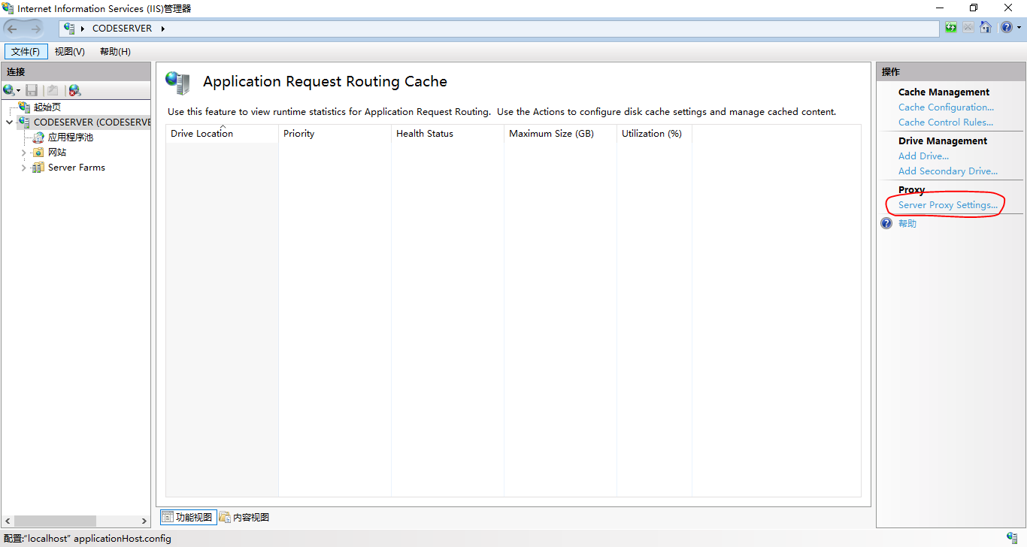Open Server Proxy Settings link
The image size is (1027, 547).
click(x=947, y=205)
